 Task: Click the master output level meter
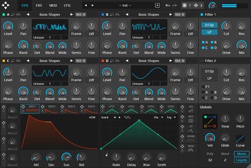coord(234,6)
